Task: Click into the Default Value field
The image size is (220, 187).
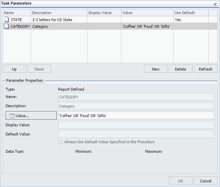Action: click(136, 134)
